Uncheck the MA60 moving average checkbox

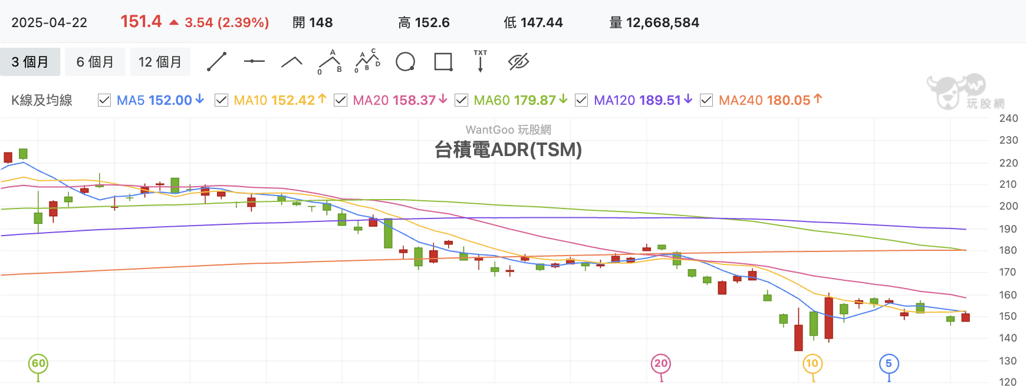pos(462,100)
